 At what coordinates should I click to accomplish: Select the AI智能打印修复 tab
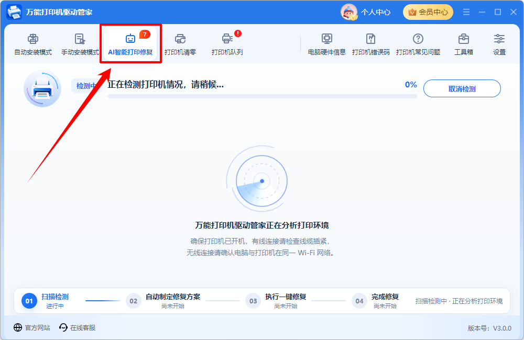(130, 44)
